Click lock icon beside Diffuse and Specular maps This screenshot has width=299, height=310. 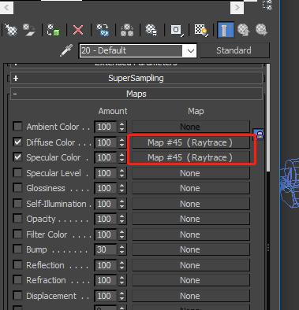(x=260, y=134)
